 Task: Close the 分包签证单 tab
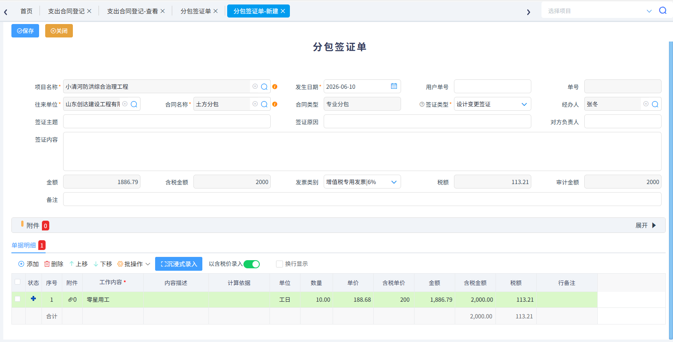[x=216, y=11]
